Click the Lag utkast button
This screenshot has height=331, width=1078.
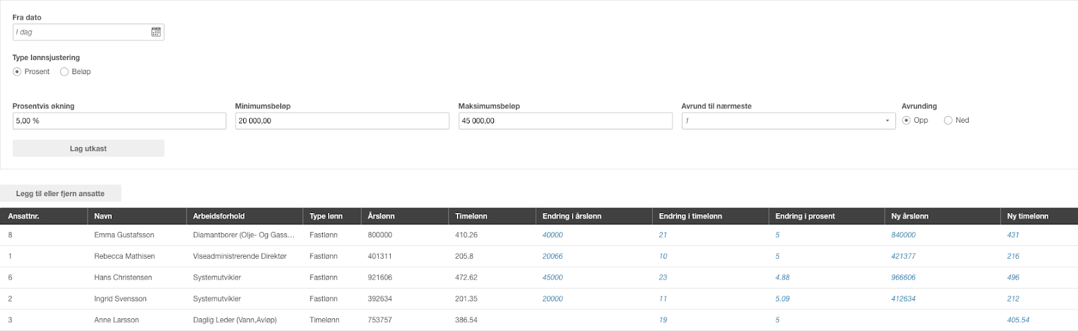[x=88, y=148]
